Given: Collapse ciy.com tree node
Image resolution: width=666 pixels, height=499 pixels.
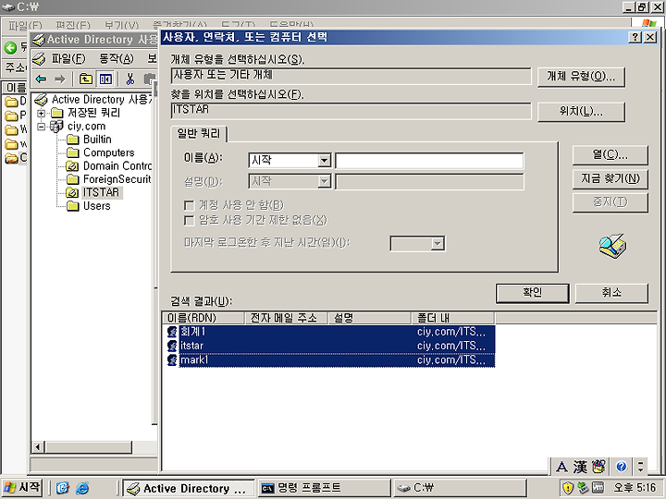Looking at the screenshot, I should click(x=42, y=126).
